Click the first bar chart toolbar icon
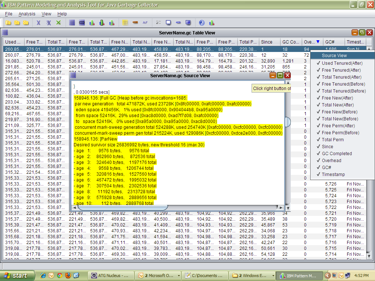Viewport: 375px width, 281px height. click(92, 23)
